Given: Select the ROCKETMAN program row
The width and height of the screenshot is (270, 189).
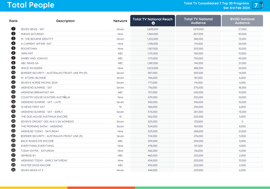Looking at the screenshot, I should coord(29,48).
